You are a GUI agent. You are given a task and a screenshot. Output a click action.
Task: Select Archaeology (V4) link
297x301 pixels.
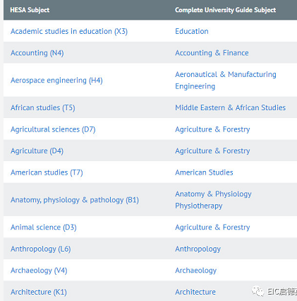(x=39, y=271)
